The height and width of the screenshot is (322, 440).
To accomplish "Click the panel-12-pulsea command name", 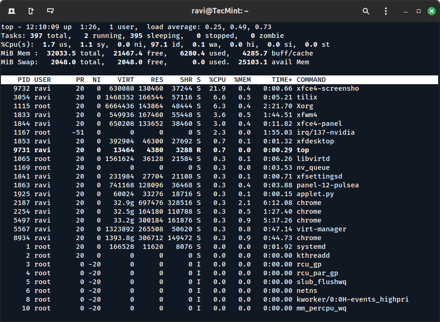I will [328, 185].
